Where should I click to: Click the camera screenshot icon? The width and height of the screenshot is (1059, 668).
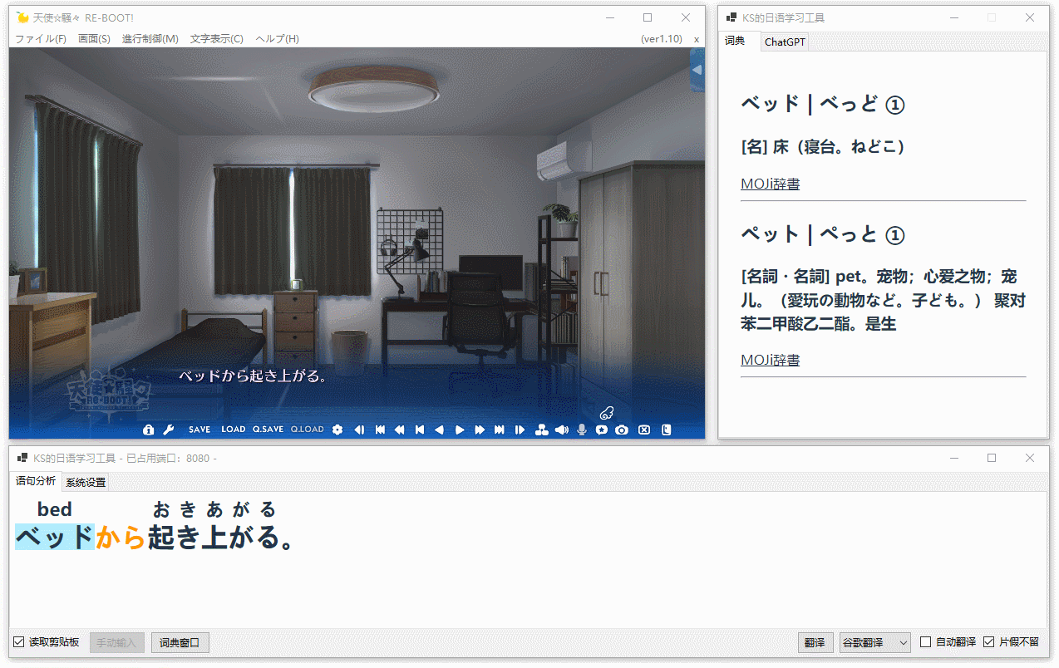[x=622, y=430]
